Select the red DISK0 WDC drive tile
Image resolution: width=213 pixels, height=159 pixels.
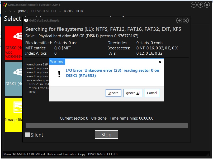click(x=13, y=43)
